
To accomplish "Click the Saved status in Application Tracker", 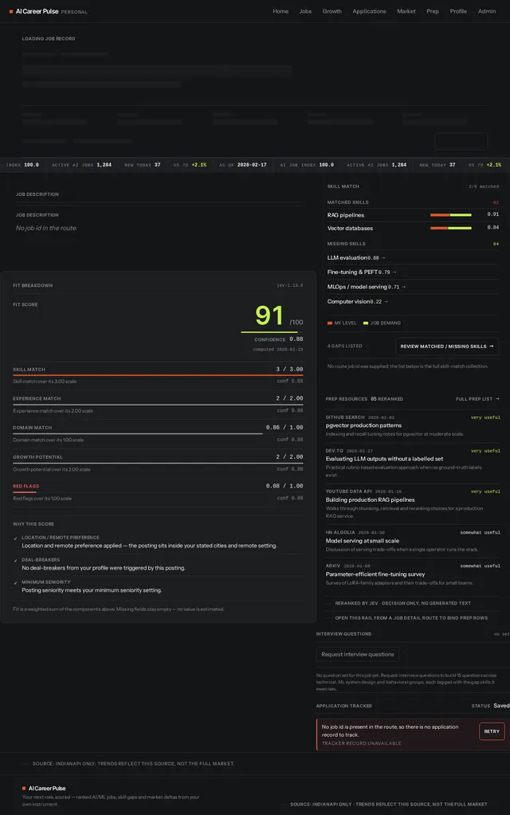I will 501,706.
